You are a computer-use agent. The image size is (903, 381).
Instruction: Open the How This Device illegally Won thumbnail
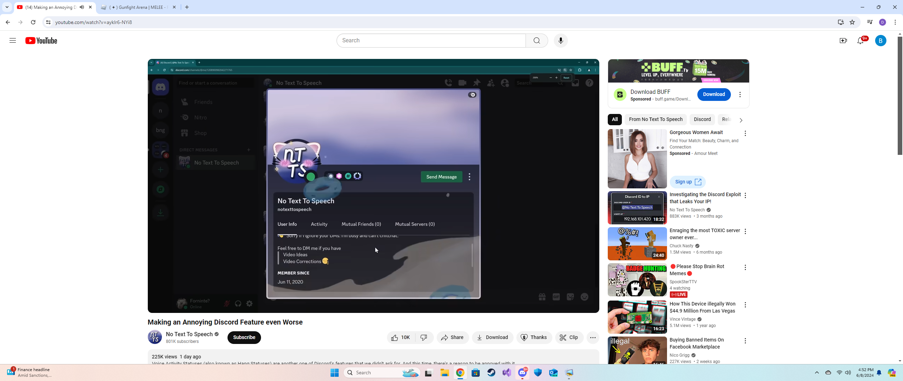tap(637, 317)
